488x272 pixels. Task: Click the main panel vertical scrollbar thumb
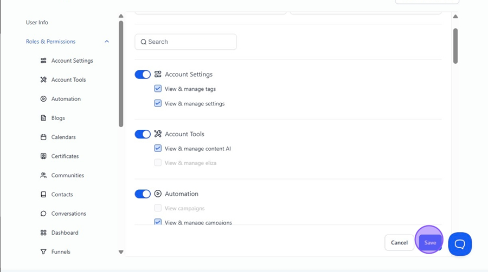(x=455, y=46)
